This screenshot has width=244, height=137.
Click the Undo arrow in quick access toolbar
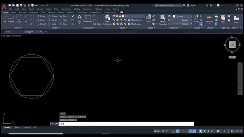pos(36,5)
